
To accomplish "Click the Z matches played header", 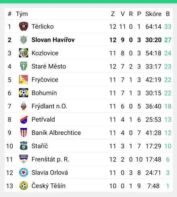I will pos(113,14).
